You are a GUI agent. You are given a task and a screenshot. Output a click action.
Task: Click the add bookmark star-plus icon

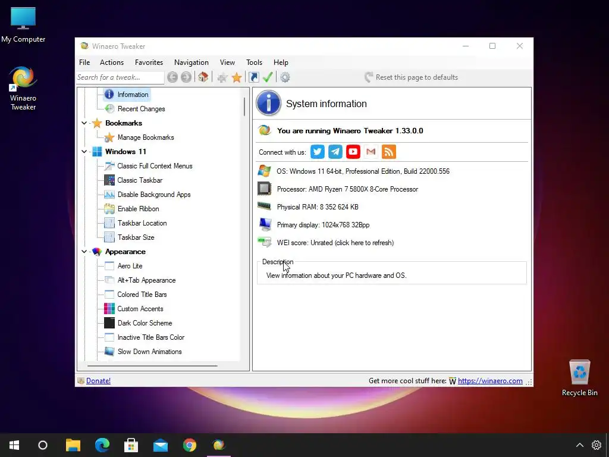click(x=222, y=77)
